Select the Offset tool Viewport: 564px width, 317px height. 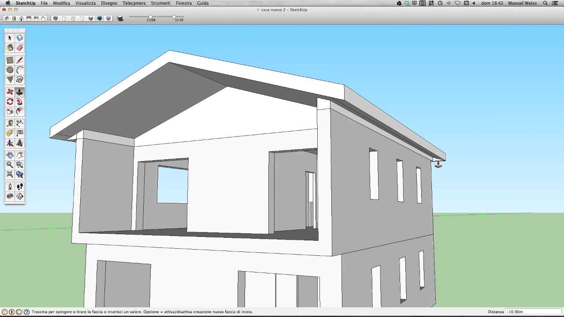point(20,111)
